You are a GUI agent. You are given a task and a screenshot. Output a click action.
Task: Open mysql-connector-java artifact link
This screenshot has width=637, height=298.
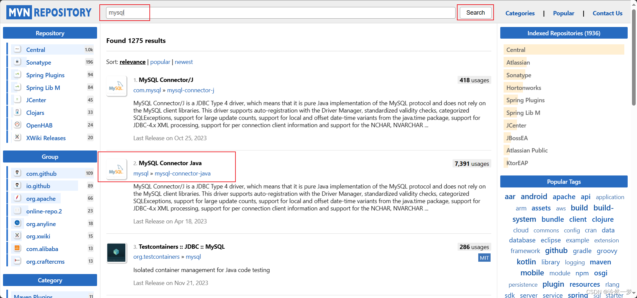[182, 173]
